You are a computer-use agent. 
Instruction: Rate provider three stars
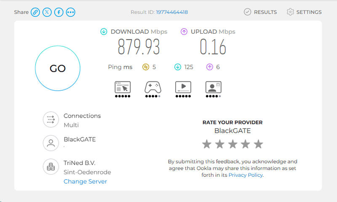233,144
